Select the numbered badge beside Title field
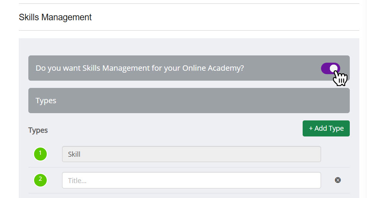The width and height of the screenshot is (367, 198). pyautogui.click(x=40, y=180)
